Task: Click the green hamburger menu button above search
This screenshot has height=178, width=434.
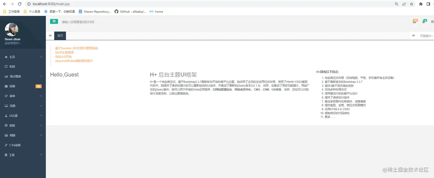Action: 54,21
